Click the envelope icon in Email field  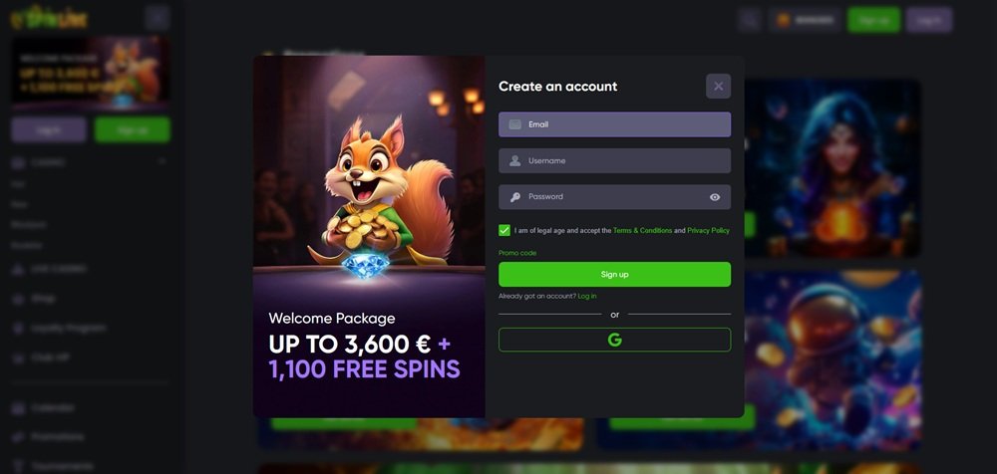tap(515, 124)
